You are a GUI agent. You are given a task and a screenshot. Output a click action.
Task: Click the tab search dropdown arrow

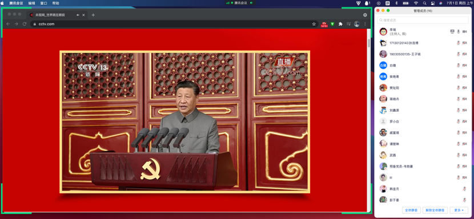pyautogui.click(x=365, y=15)
